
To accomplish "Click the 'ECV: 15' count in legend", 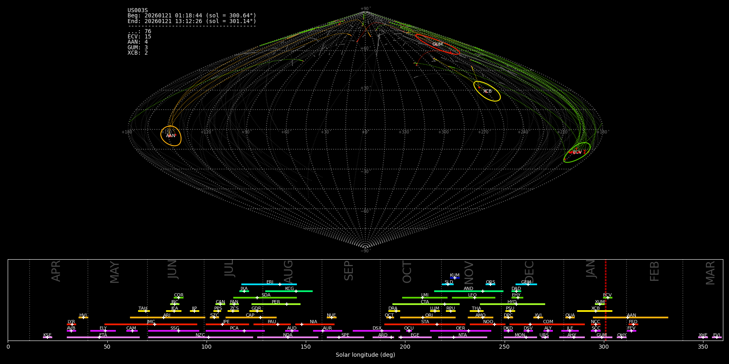I will coord(139,37).
